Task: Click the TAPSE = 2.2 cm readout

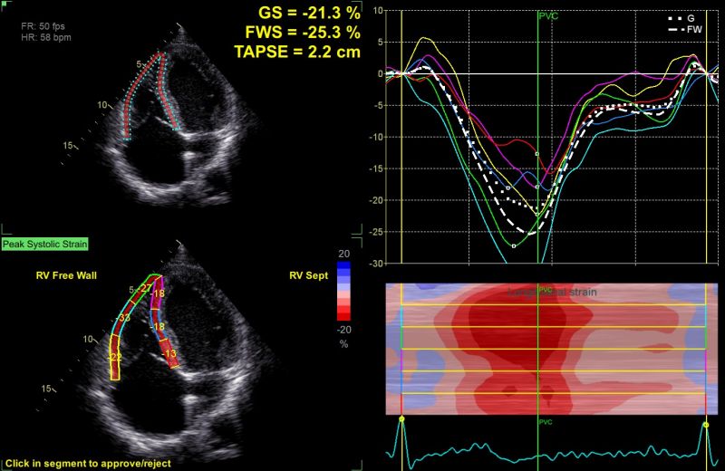Action: click(297, 52)
